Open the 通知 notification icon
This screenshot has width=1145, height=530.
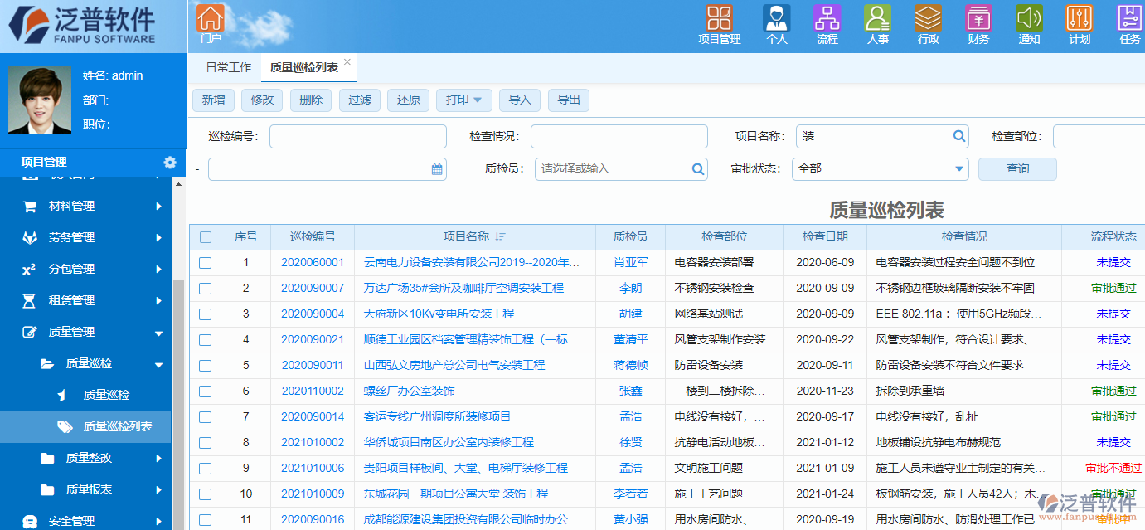pos(1029,18)
